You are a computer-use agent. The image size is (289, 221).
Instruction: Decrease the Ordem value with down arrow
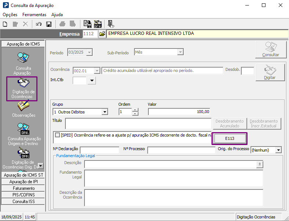point(135,113)
